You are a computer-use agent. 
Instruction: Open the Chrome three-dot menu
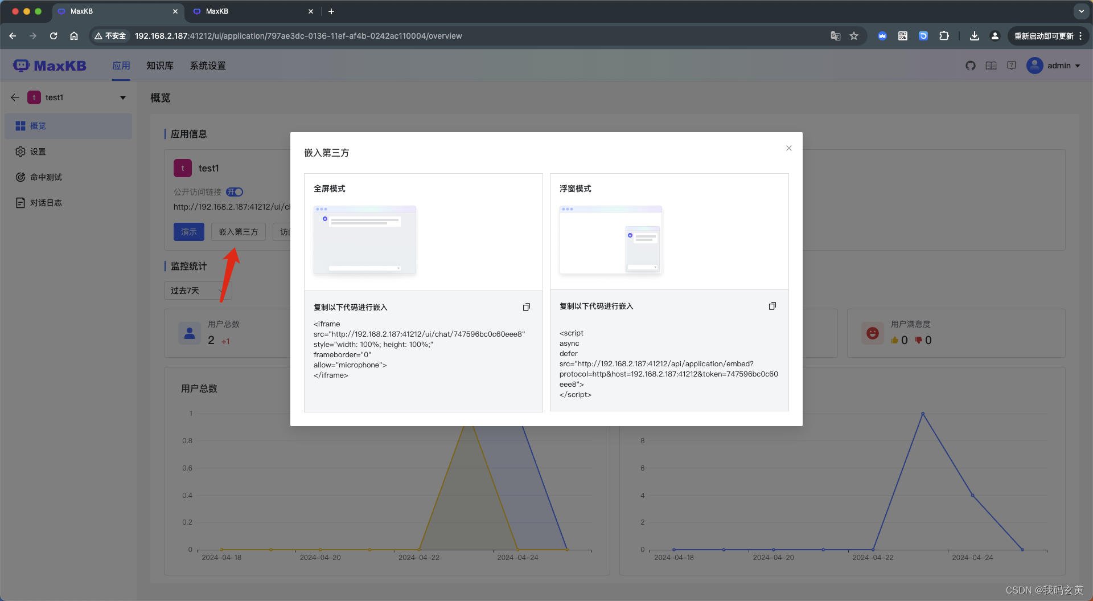tap(1080, 36)
